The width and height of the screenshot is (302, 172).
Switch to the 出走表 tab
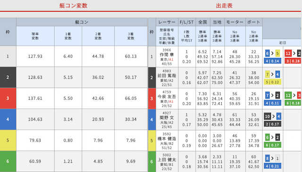coord(224,6)
